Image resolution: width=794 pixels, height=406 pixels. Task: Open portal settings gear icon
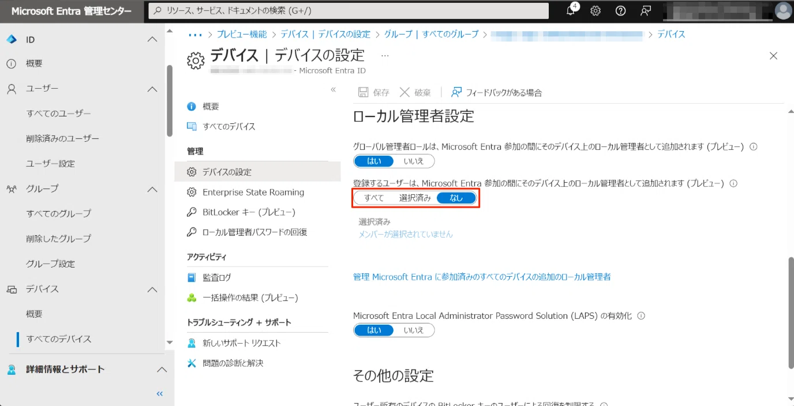(595, 11)
